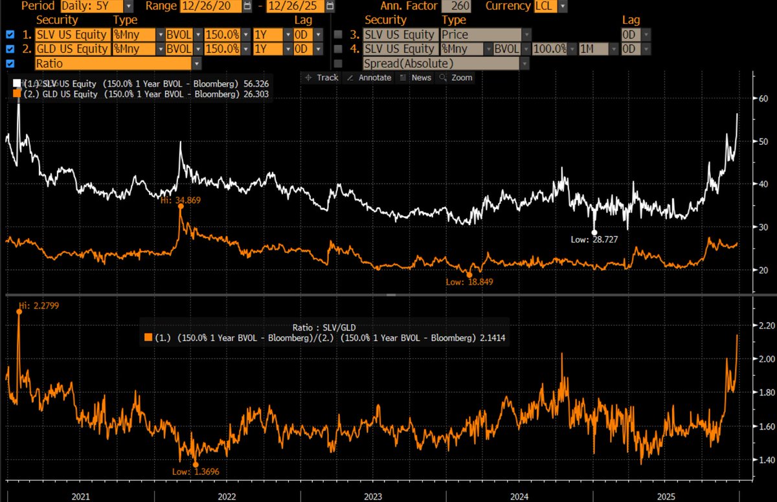The width and height of the screenshot is (777, 502).
Task: Open the Range end date calendar icon
Action: [331, 6]
